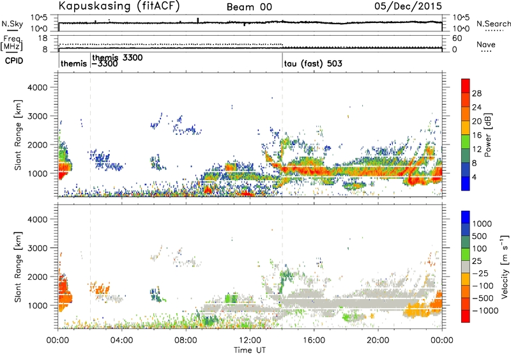The height and width of the screenshot is (354, 511).
Task: Click the 18 MHz frequency tick label
Action: pyautogui.click(x=43, y=38)
